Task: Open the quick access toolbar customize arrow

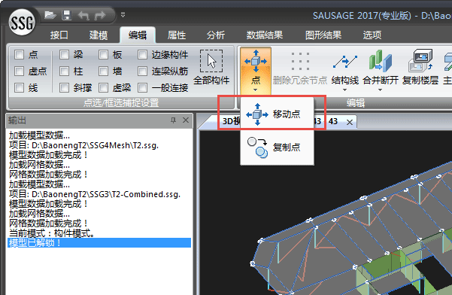Action: (123, 15)
